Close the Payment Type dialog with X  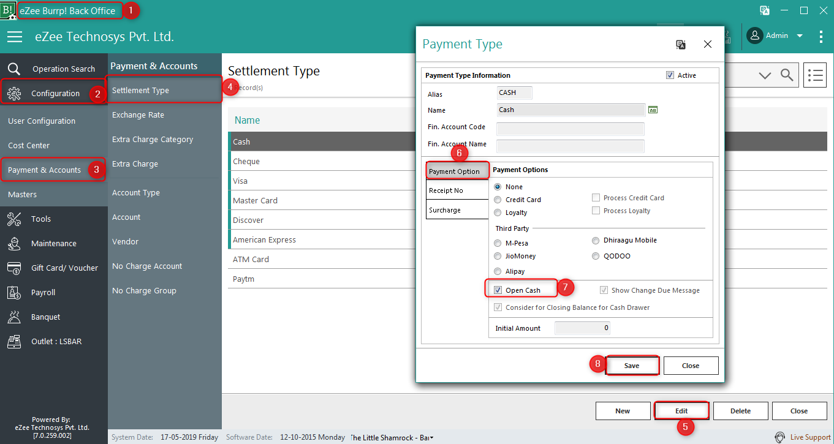pyautogui.click(x=708, y=44)
